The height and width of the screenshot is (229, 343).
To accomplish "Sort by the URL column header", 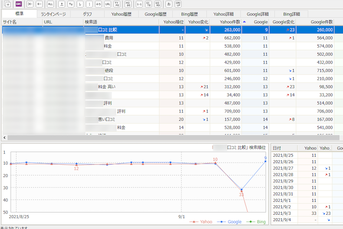I will (x=63, y=22).
